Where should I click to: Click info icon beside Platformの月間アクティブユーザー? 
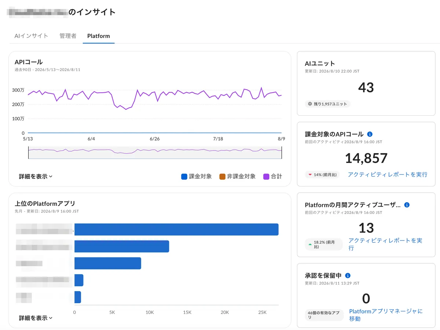(407, 205)
